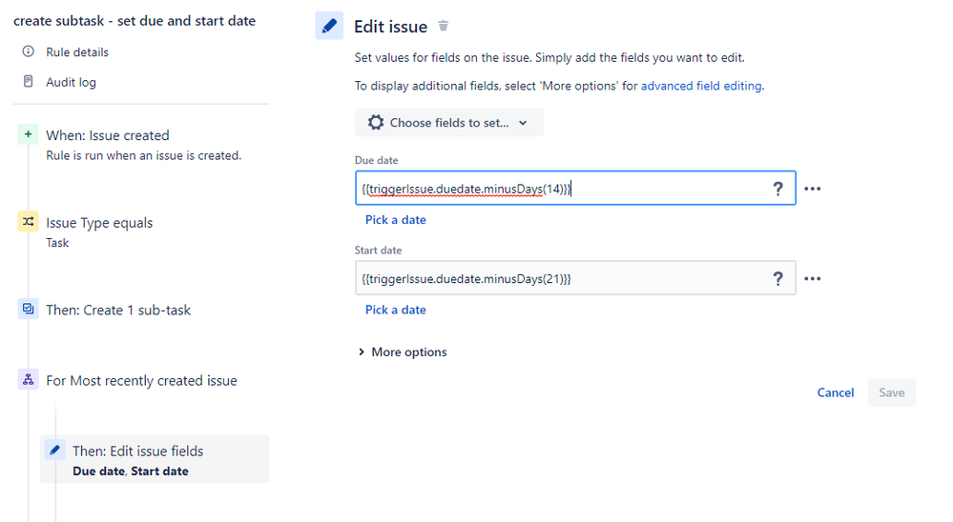The height and width of the screenshot is (522, 953).
Task: Click the yellow Issue Type condition icon
Action: tap(29, 222)
